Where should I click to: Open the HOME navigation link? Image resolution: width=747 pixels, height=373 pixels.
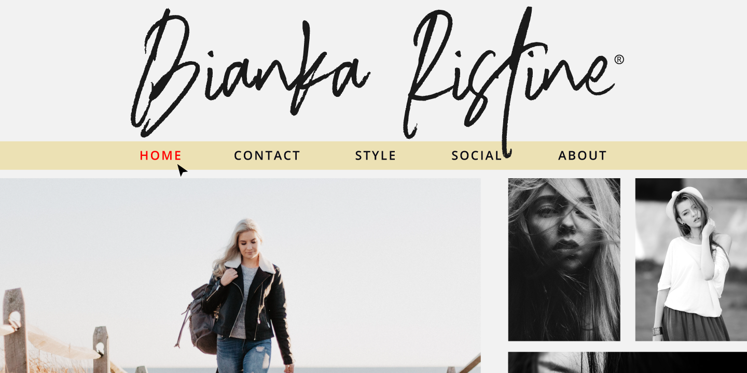[161, 155]
